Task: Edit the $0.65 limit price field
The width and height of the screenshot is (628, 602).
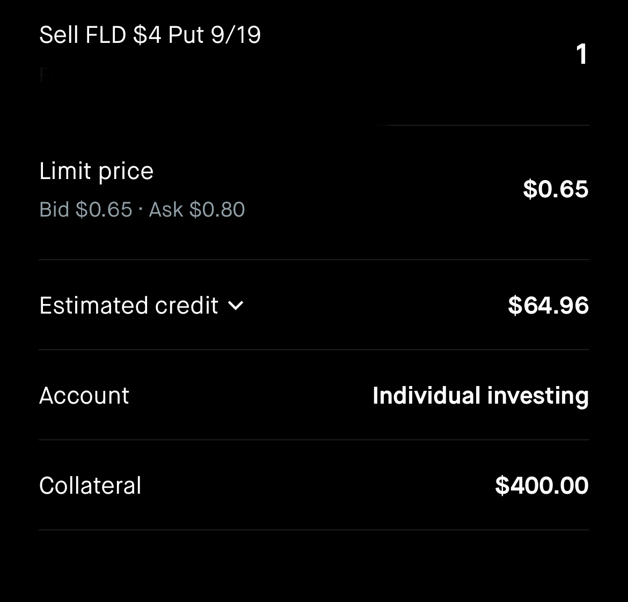Action: 556,189
